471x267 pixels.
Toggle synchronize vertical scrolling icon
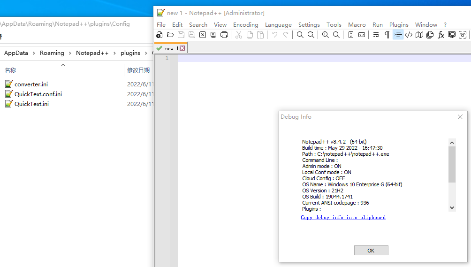click(x=351, y=35)
